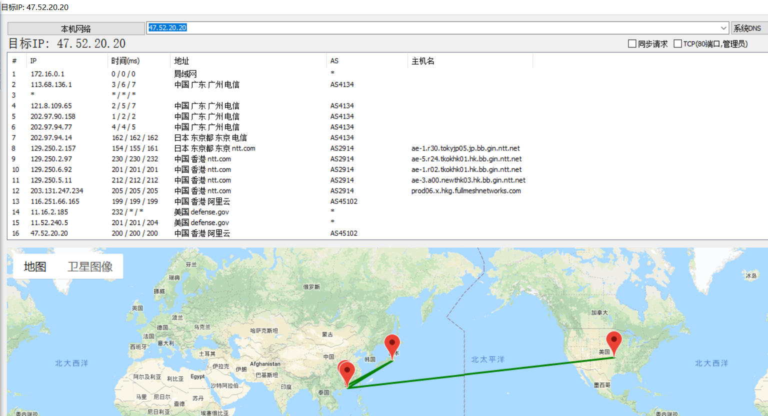Select the final hop IP 47.52.20.20 in the table
The width and height of the screenshot is (768, 416).
click(49, 233)
